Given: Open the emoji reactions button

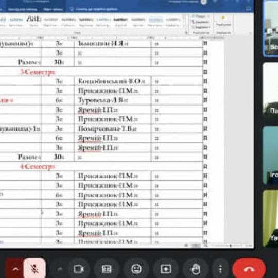Looking at the screenshot, I should (136, 269).
